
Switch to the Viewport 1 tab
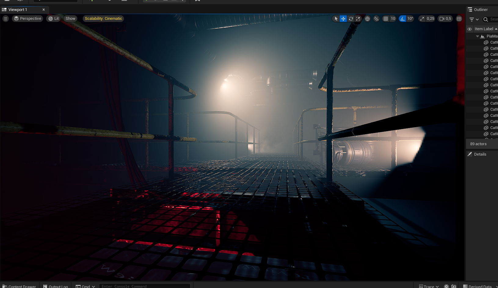click(x=18, y=10)
